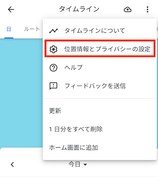Image resolution: width=158 pixels, height=177 pixels.
Task: Click the timeline graph icon
Action: 53,31
